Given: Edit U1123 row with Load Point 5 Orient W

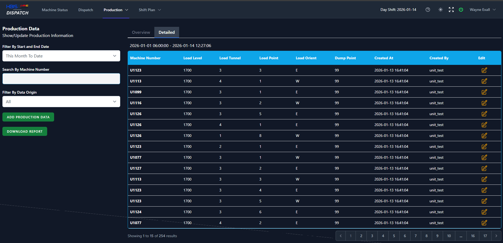Looking at the screenshot, I should [484, 201].
